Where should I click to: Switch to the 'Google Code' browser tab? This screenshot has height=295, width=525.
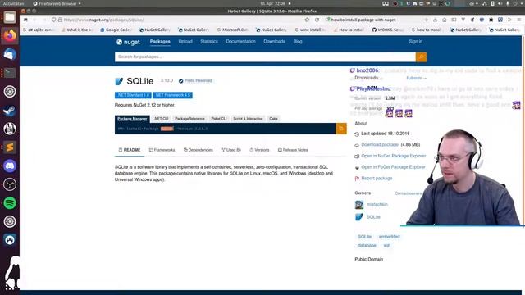pyautogui.click(x=116, y=29)
